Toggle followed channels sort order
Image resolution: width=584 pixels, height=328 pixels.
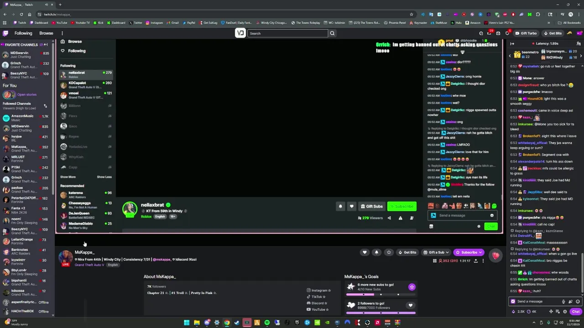[45, 106]
